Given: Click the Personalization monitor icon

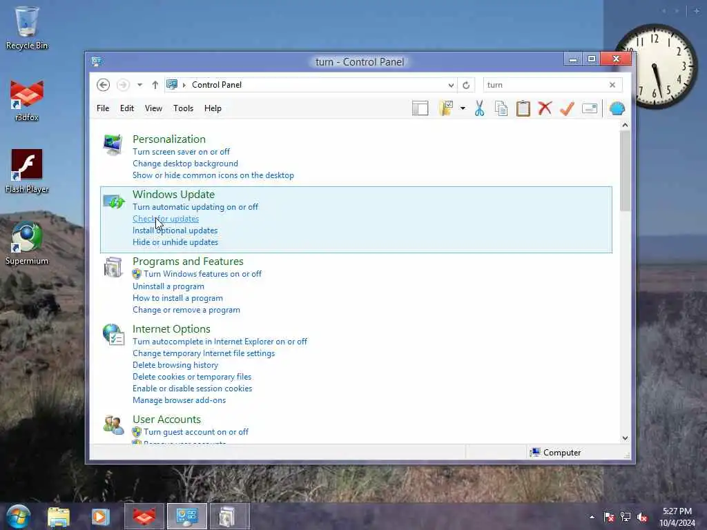Looking at the screenshot, I should [113, 144].
